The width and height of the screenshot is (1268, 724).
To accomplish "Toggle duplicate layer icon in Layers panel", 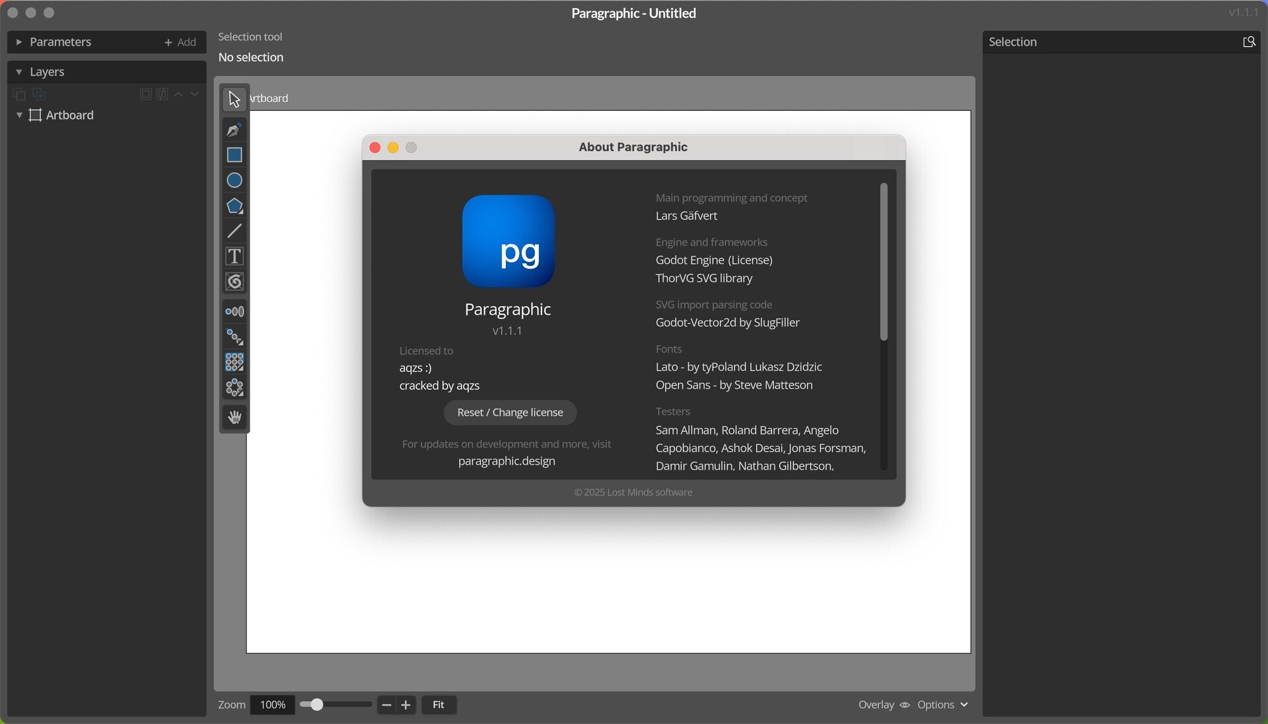I will (19, 94).
